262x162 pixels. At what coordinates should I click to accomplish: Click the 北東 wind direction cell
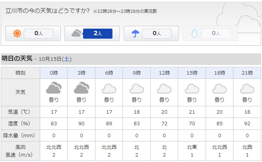point(192,147)
